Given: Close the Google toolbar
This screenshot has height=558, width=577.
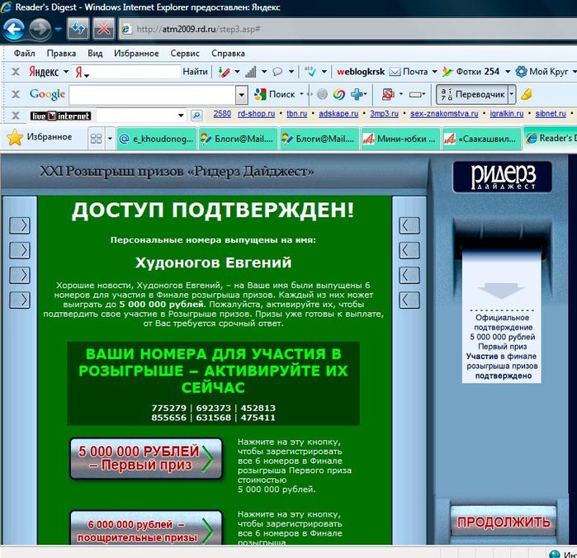Looking at the screenshot, I should pos(16,94).
